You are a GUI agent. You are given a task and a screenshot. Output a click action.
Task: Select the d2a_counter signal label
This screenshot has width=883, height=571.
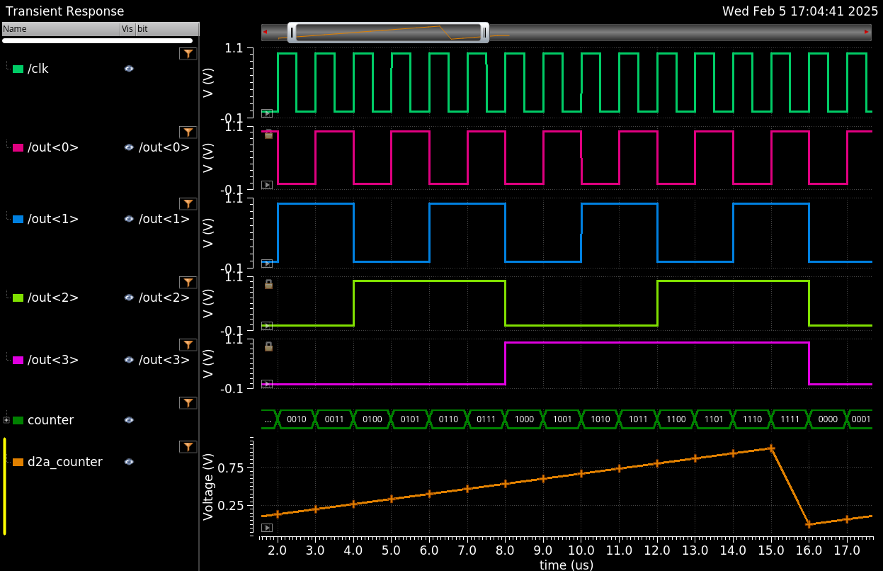[x=64, y=462]
